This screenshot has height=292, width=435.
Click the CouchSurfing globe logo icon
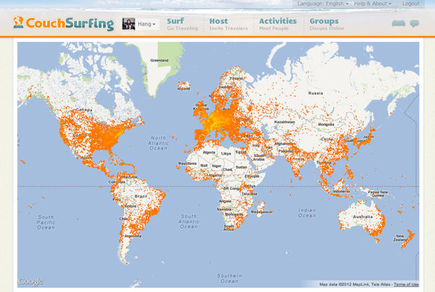18,22
